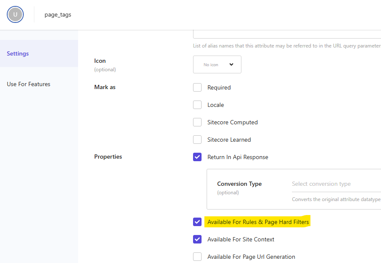The height and width of the screenshot is (263, 381).
Task: Uncheck Available For Rules & Page Hard Filters
Action: click(x=197, y=222)
